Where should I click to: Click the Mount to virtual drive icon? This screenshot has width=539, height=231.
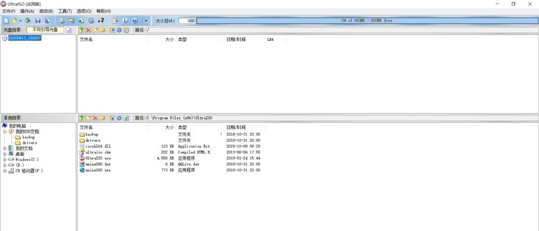(91, 21)
